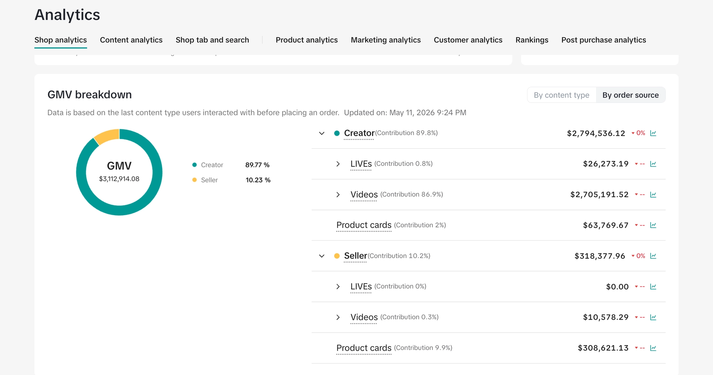Screen dimensions: 713x375
Task: Select By order source view
Action: (630, 95)
